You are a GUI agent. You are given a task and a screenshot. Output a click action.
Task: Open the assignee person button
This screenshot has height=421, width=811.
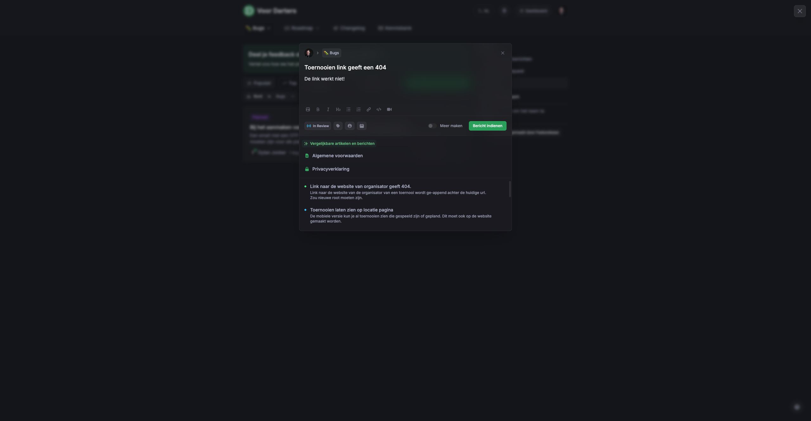[350, 126]
